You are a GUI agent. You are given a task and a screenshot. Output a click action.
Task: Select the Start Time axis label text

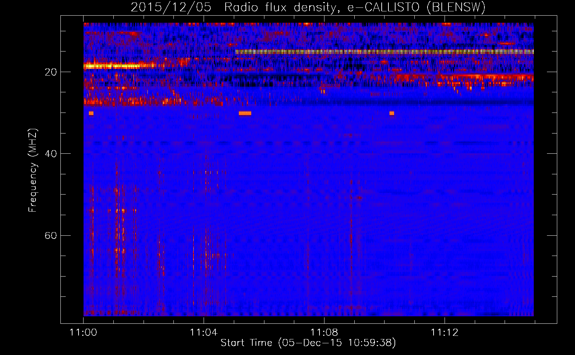point(308,343)
